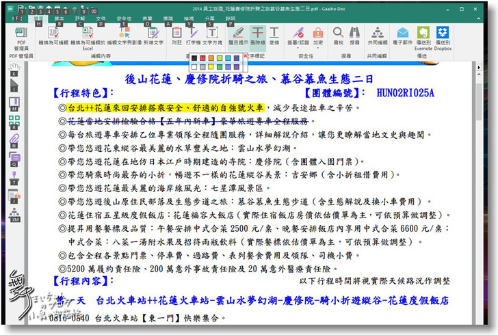This screenshot has width=498, height=335.
Task: Click the 【行程內容】 heading
Action: (83, 282)
